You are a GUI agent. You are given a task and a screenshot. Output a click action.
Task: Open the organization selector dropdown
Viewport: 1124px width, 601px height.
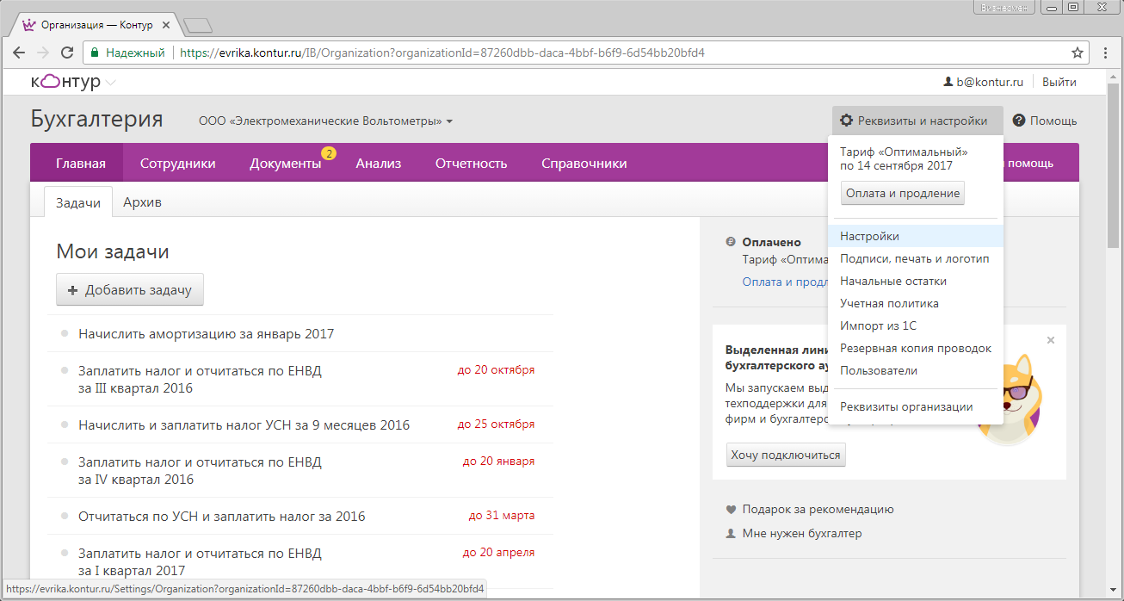click(x=326, y=121)
